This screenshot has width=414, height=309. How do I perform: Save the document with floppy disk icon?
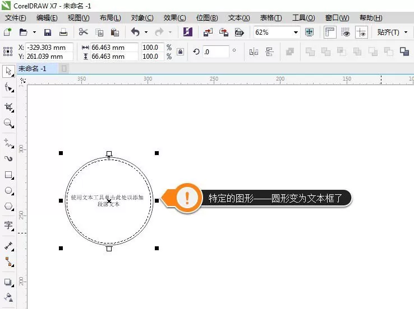coord(48,32)
